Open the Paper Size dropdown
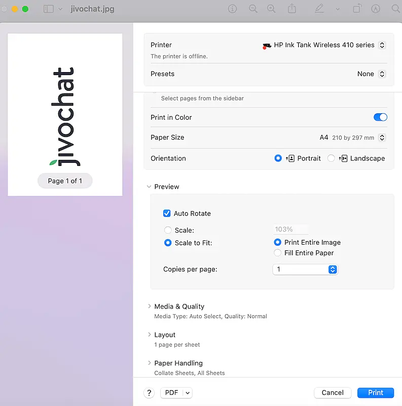The image size is (402, 406). pos(382,138)
